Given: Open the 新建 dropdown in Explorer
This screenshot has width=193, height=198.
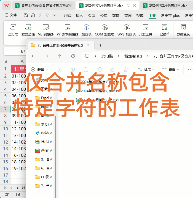Looking at the screenshot, I should pos(39,70).
